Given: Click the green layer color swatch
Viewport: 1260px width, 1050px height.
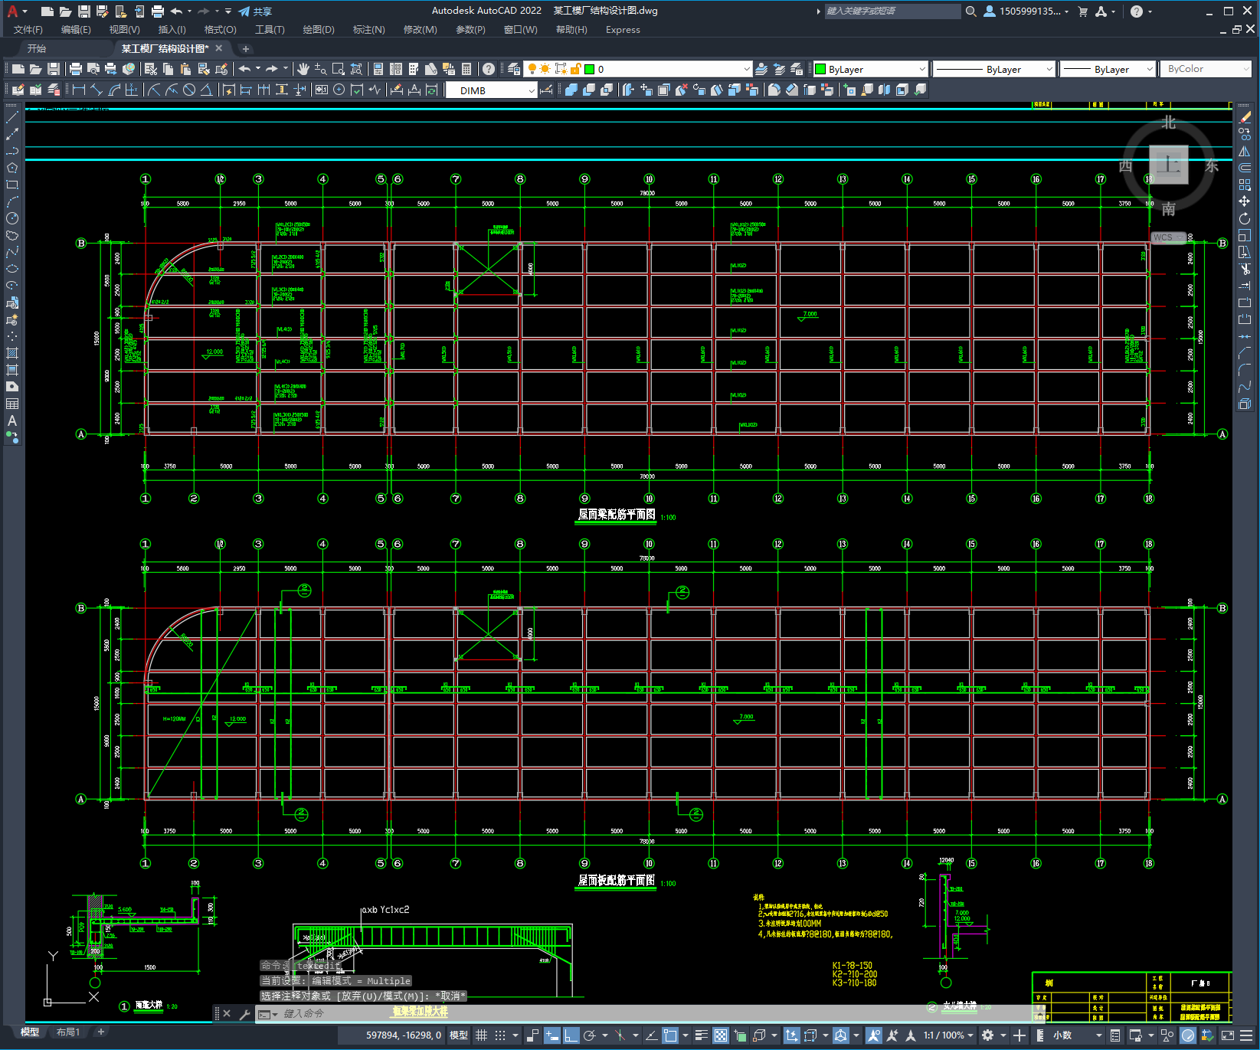Looking at the screenshot, I should tap(590, 69).
